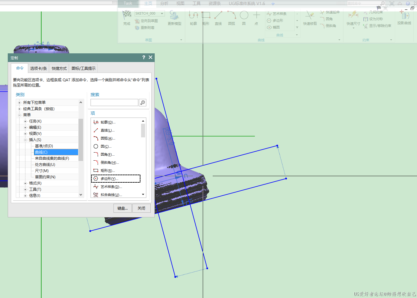417x298 pixels.
Task: Switch to 快捷方式 tab
Action: coord(59,68)
